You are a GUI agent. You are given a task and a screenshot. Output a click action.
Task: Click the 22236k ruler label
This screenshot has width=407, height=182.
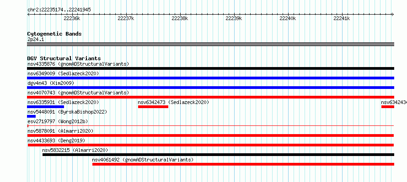click(72, 18)
